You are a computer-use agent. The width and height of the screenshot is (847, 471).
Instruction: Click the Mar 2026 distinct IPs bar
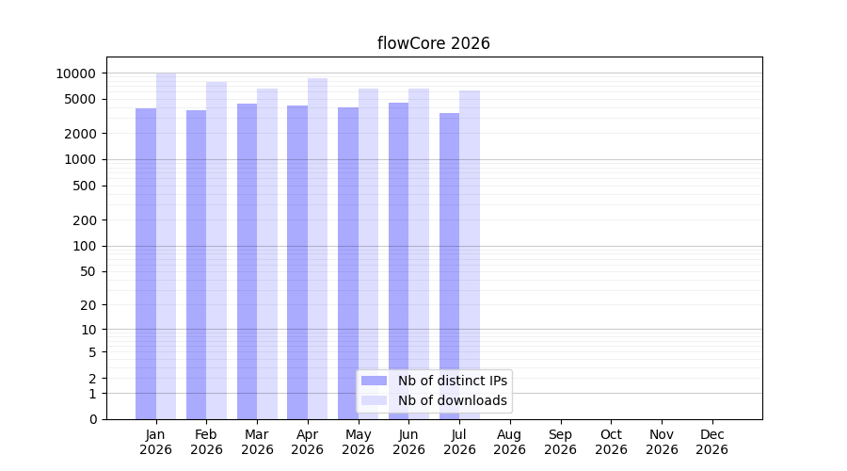(247, 261)
